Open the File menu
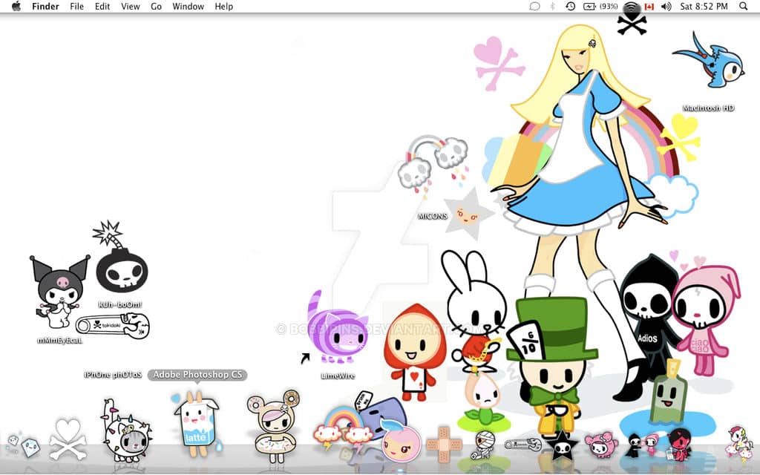Screen dimensions: 760x475 [76, 6]
